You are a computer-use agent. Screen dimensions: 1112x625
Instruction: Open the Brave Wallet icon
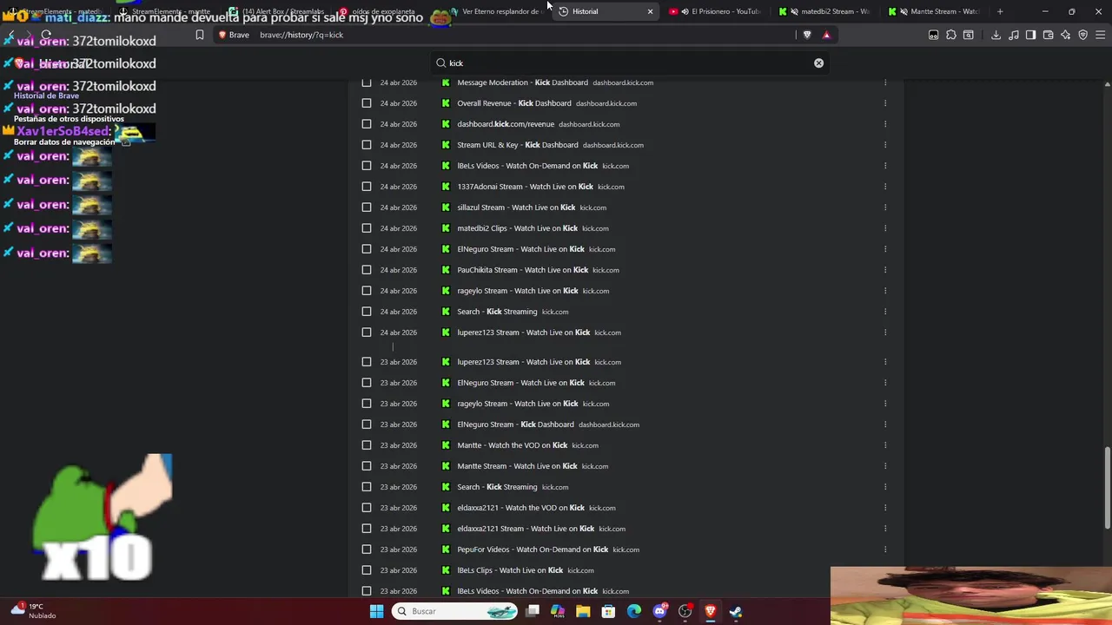[x=1048, y=35]
